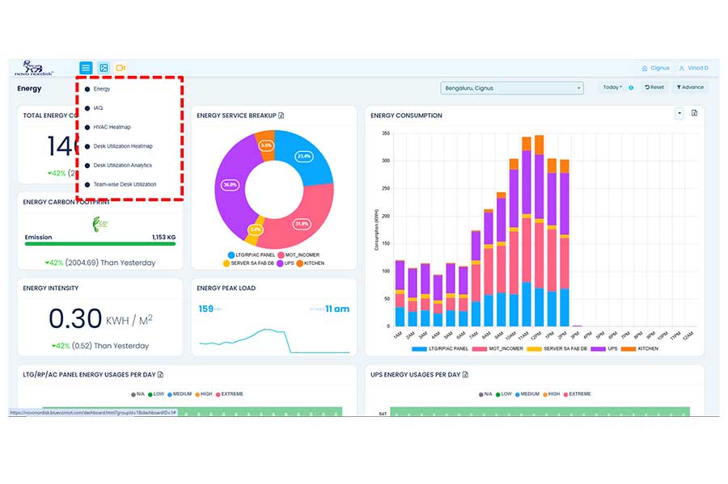The width and height of the screenshot is (728, 484).
Task: Select IAQ from the dashboard menu
Action: 98,107
